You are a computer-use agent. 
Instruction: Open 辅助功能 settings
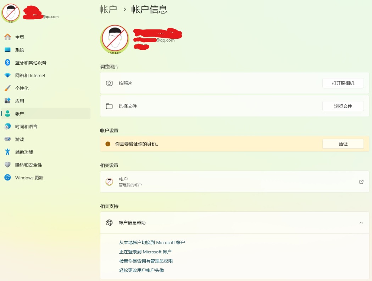pos(46,152)
